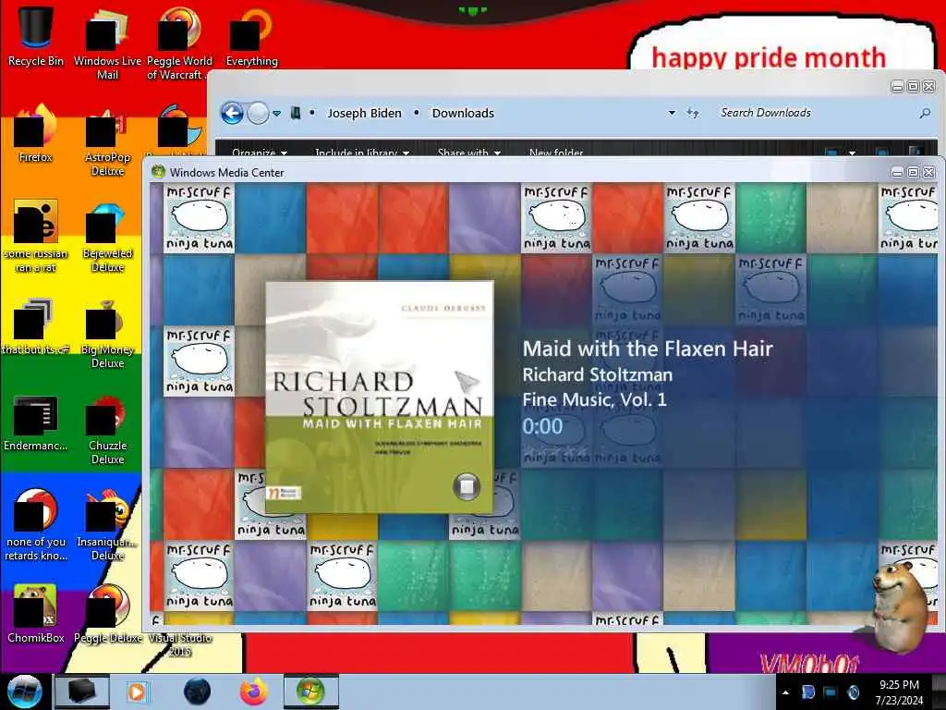Launch Bejeweled Deluxe desktop shortcut

[x=107, y=236]
